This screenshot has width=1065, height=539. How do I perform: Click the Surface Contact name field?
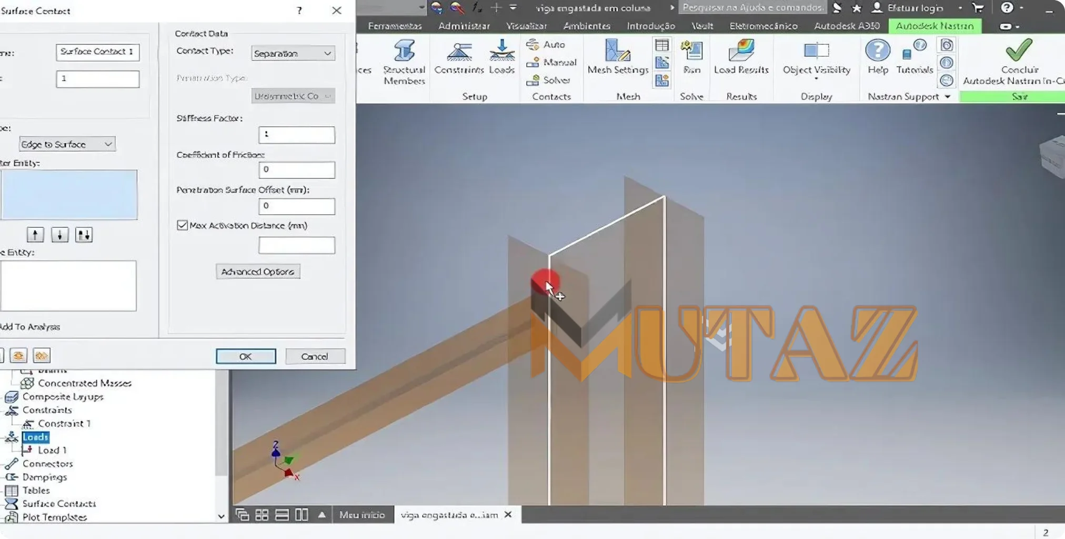click(x=98, y=52)
